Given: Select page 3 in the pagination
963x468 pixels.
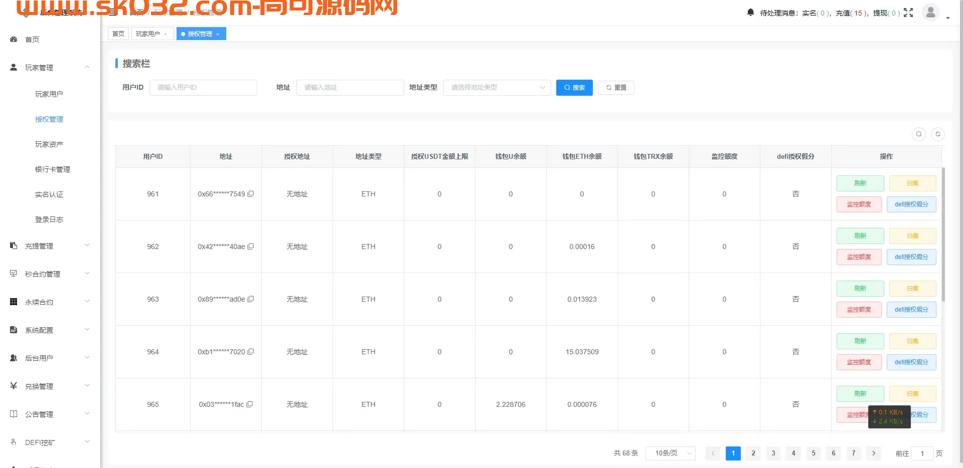Looking at the screenshot, I should (773, 453).
